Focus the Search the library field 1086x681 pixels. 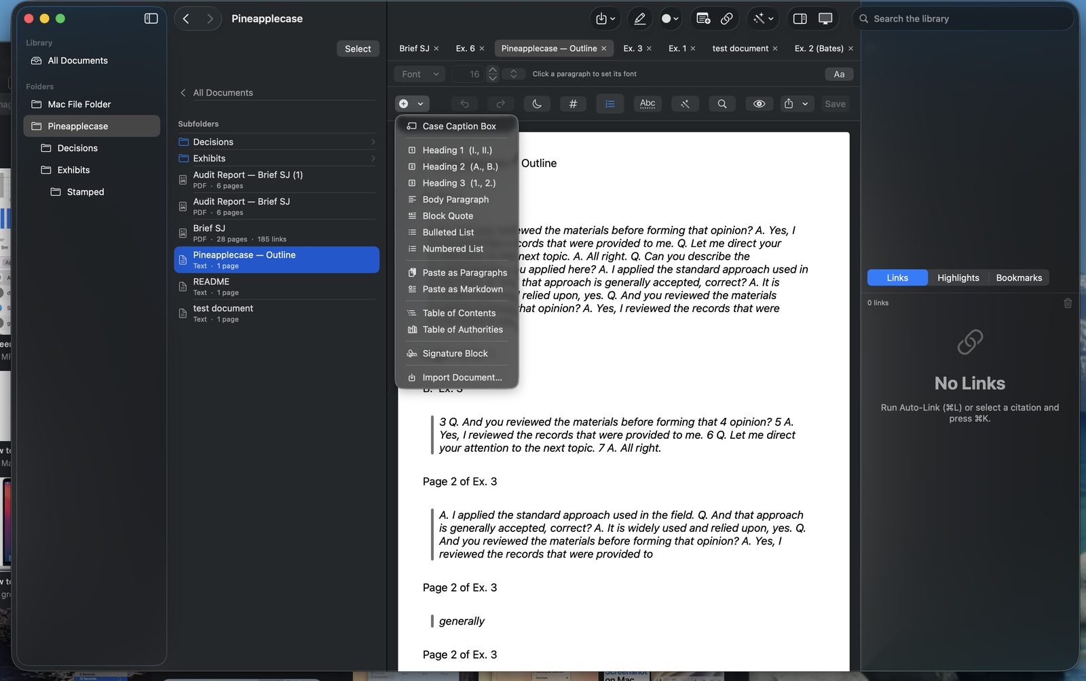962,18
